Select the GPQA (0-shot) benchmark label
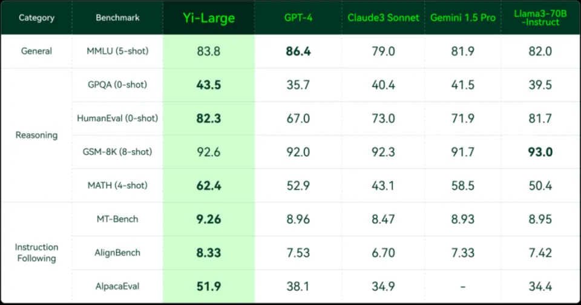 117,85
